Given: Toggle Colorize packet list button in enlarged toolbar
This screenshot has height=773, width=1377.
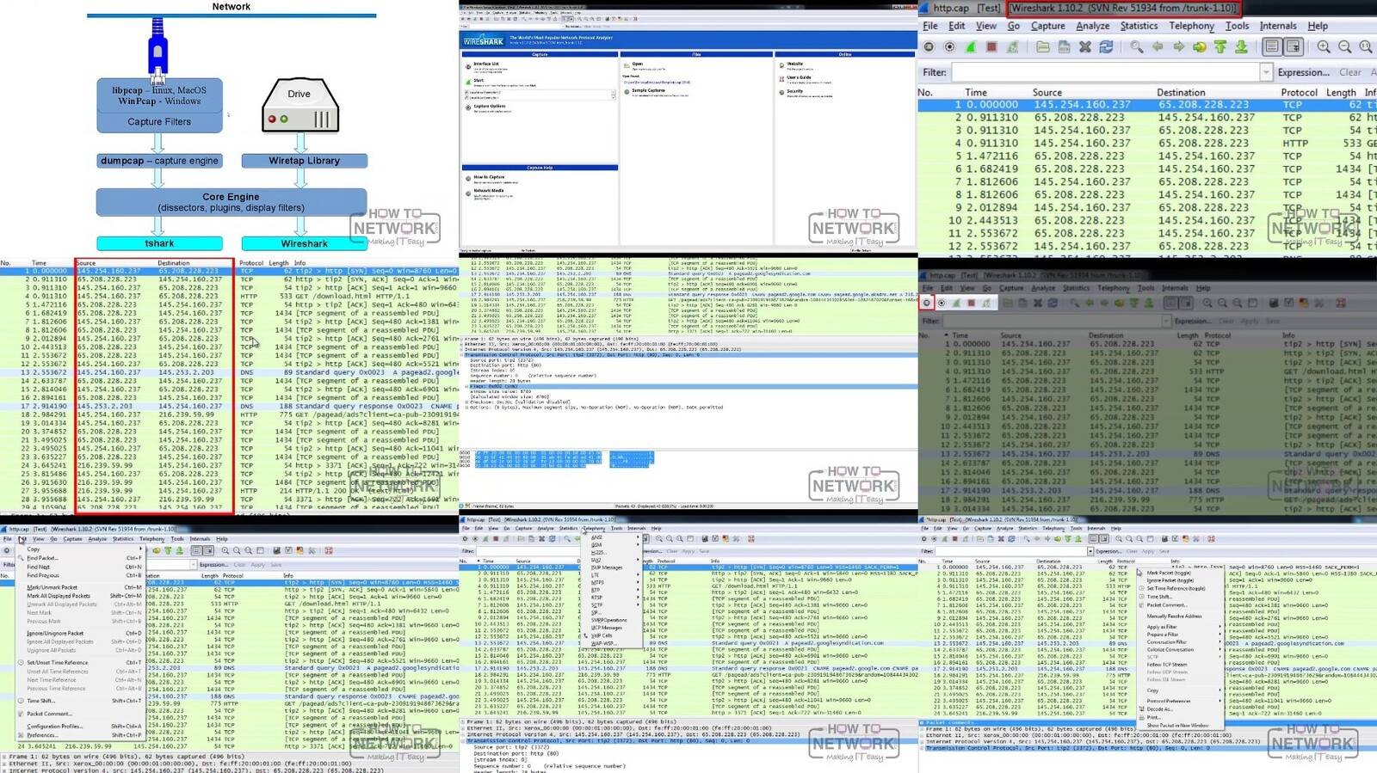Looking at the screenshot, I should 1272,47.
